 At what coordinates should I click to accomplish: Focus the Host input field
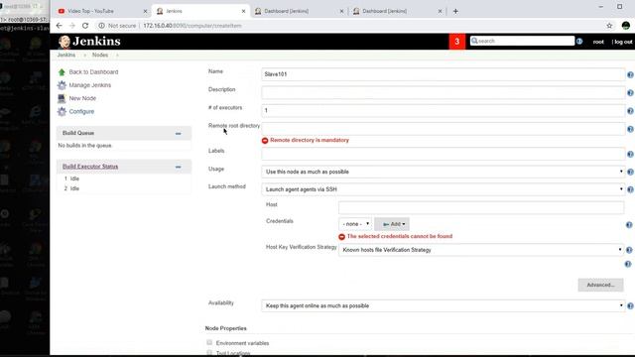(481, 207)
